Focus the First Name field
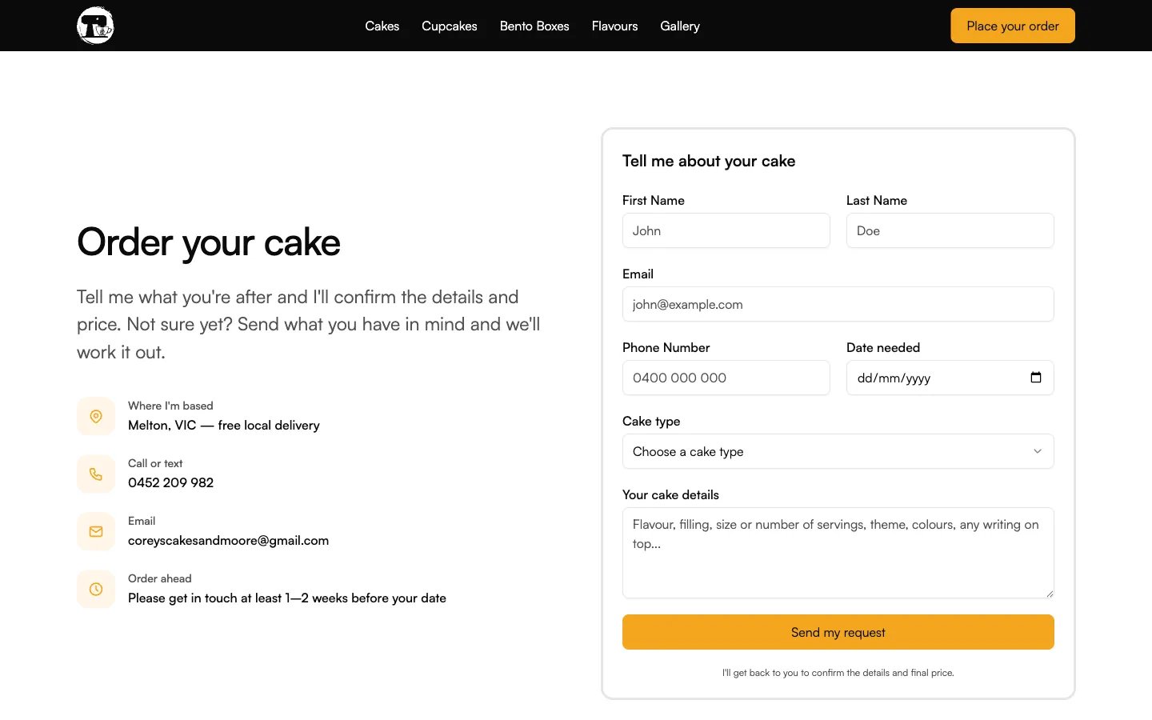Image resolution: width=1152 pixels, height=720 pixels. coord(726,230)
